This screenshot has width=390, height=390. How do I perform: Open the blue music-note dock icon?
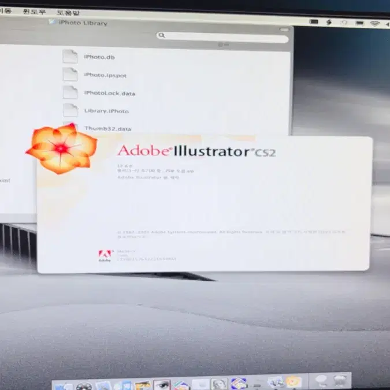123,386
